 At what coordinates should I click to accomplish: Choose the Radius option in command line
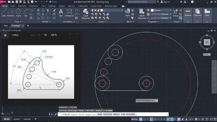(x=116, y=115)
